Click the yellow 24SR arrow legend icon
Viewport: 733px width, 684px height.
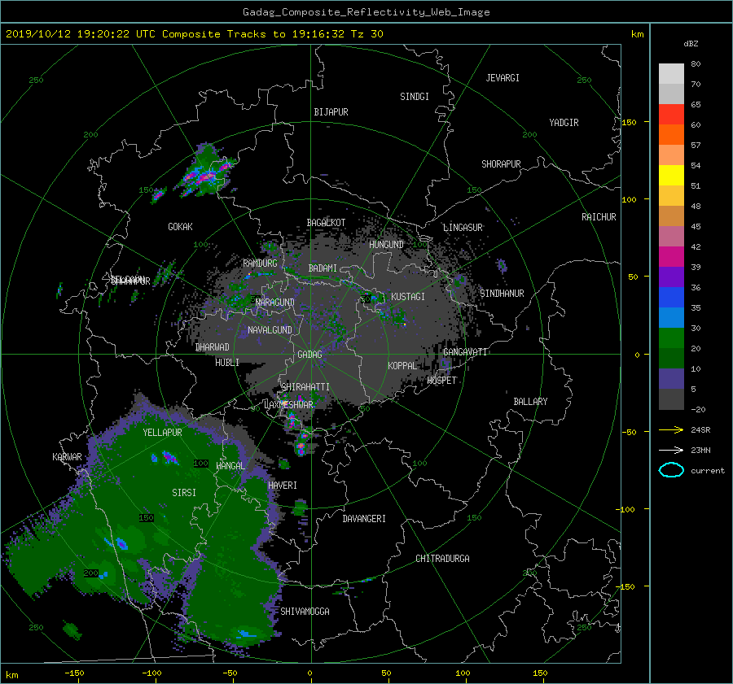671,429
